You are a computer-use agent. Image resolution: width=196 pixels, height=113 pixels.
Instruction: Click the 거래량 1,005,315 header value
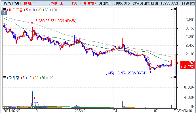click(x=114, y=3)
